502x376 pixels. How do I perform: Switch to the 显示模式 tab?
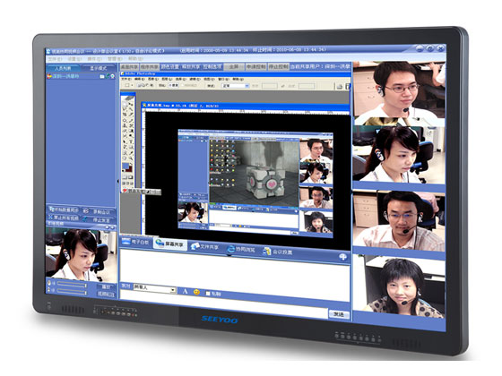(x=99, y=68)
